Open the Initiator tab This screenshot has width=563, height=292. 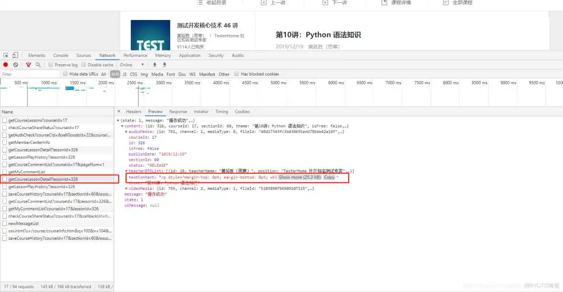click(201, 112)
